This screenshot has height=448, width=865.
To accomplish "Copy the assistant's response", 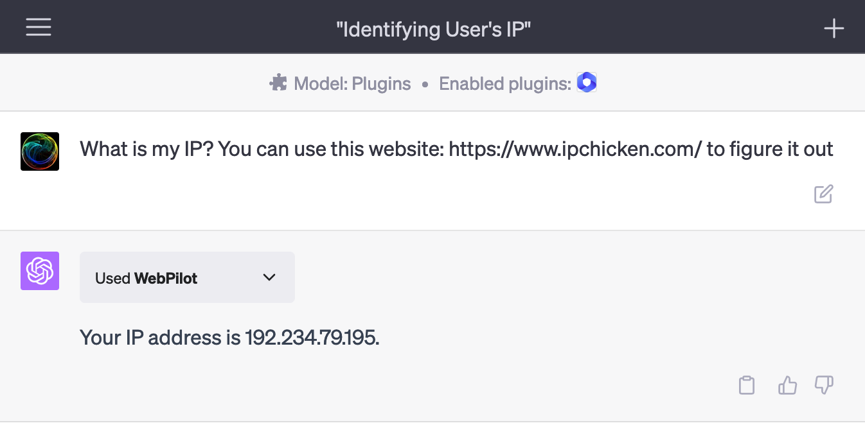I will click(746, 385).
